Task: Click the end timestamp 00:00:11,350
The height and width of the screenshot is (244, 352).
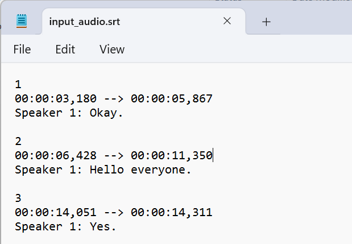Action: click(x=172, y=155)
